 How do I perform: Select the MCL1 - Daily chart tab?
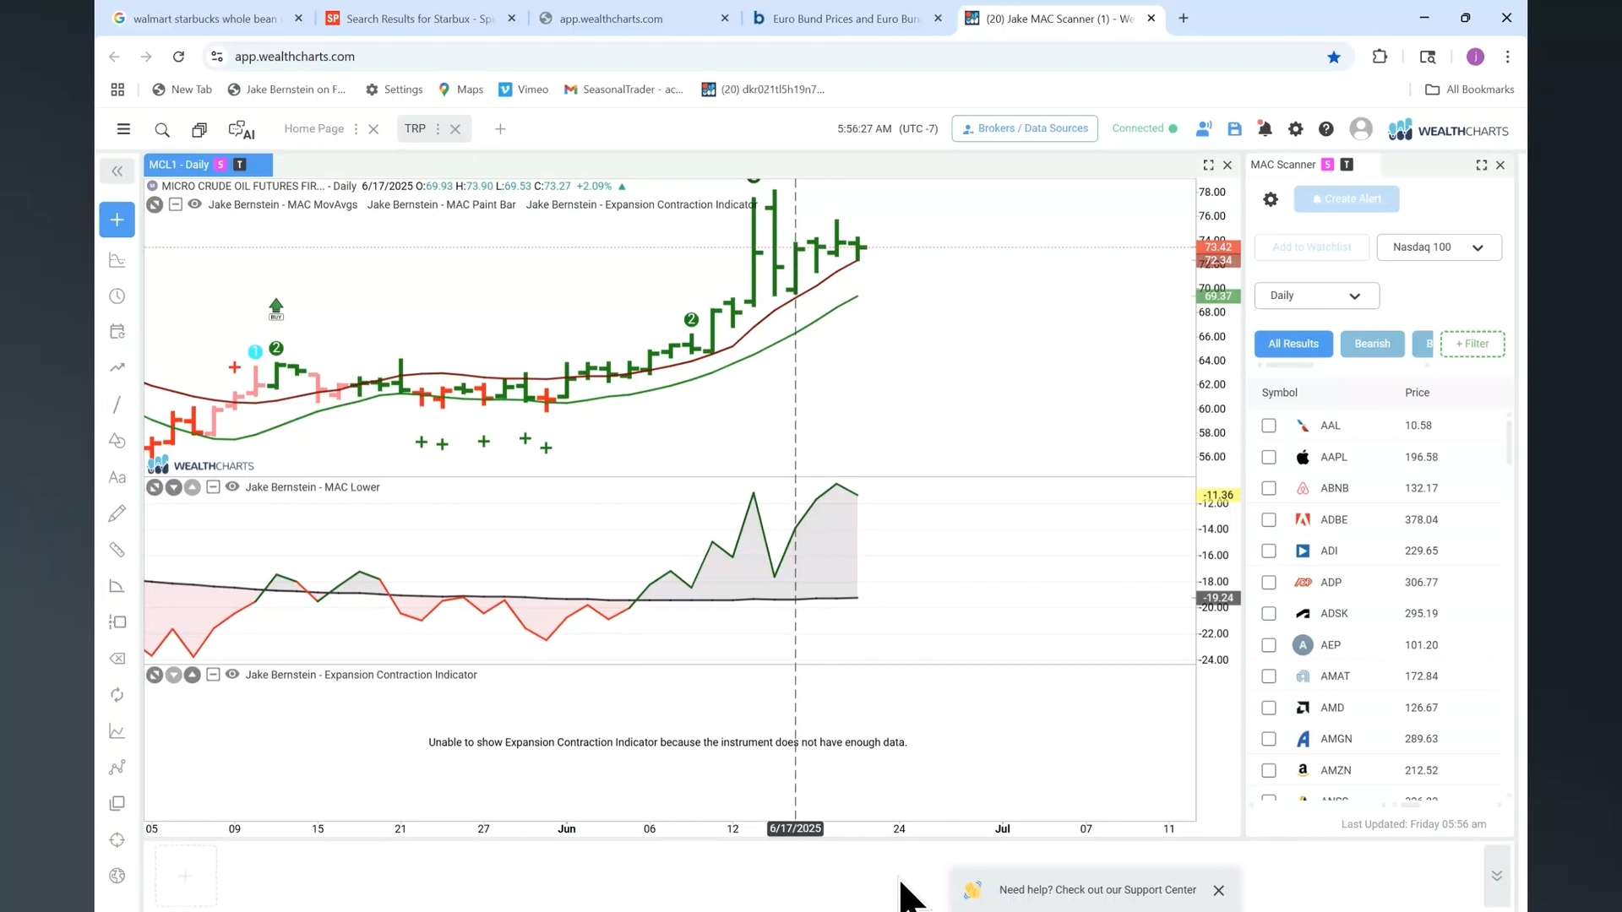pos(208,165)
